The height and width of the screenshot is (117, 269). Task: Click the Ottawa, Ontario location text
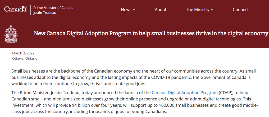[25, 58]
